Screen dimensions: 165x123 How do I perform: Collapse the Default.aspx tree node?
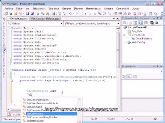point(124,35)
